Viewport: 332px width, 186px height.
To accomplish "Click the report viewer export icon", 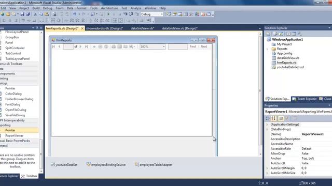I will [x=132, y=47].
